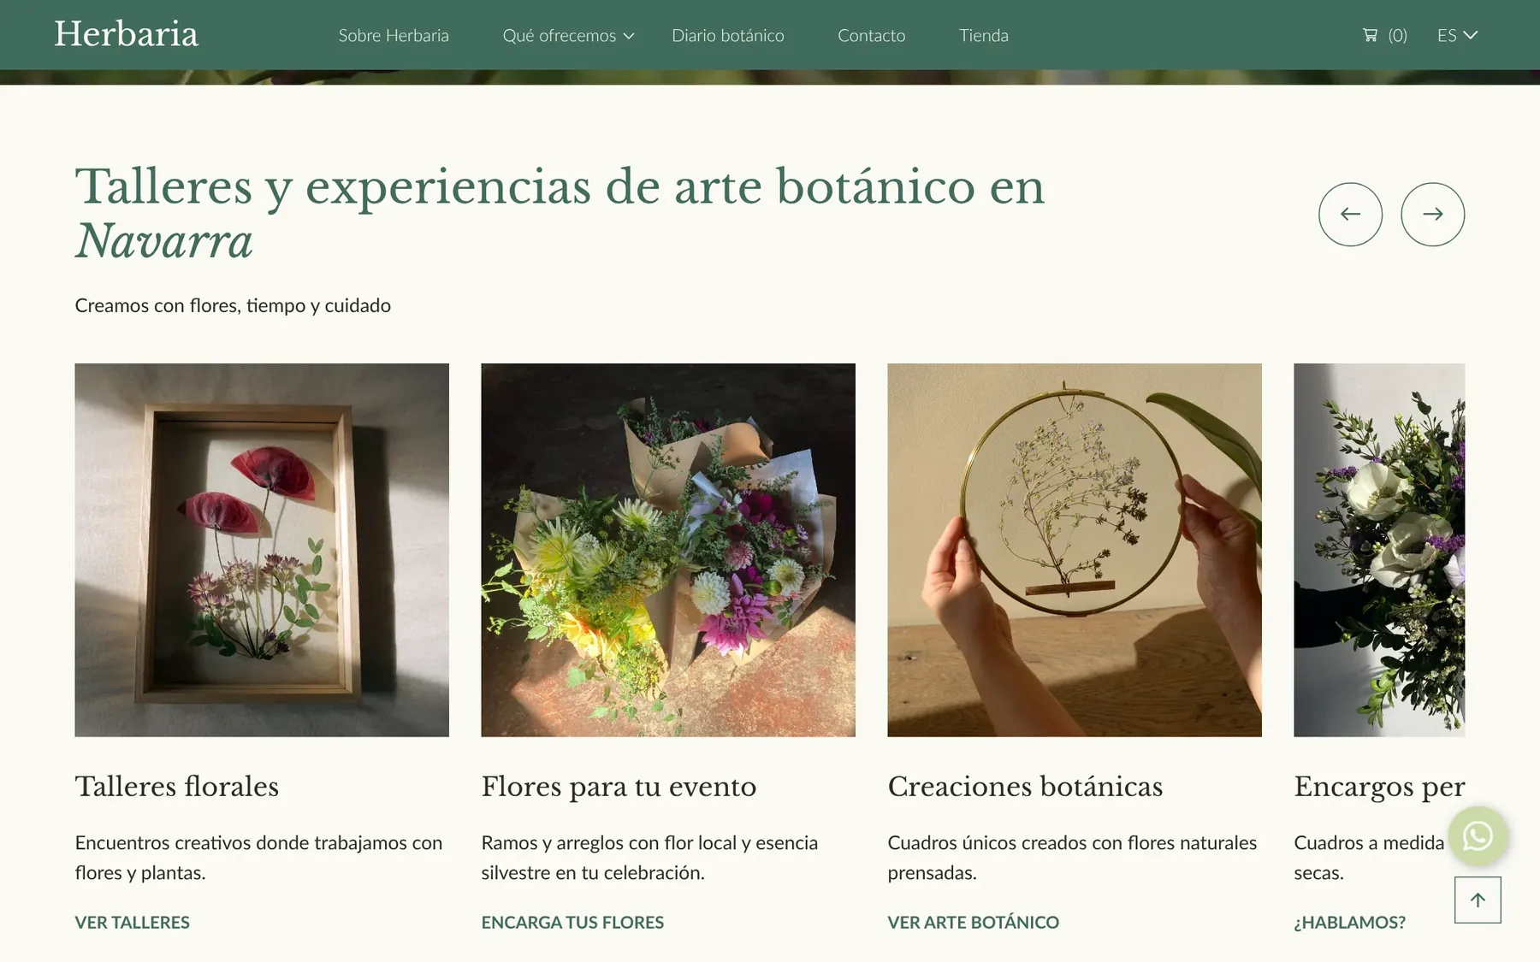Screen dimensions: 1540x962
Task: Open the framed pressed poppies image
Action: (x=262, y=550)
